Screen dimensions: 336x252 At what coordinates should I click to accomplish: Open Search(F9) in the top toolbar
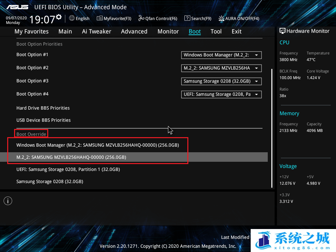coord(198,18)
